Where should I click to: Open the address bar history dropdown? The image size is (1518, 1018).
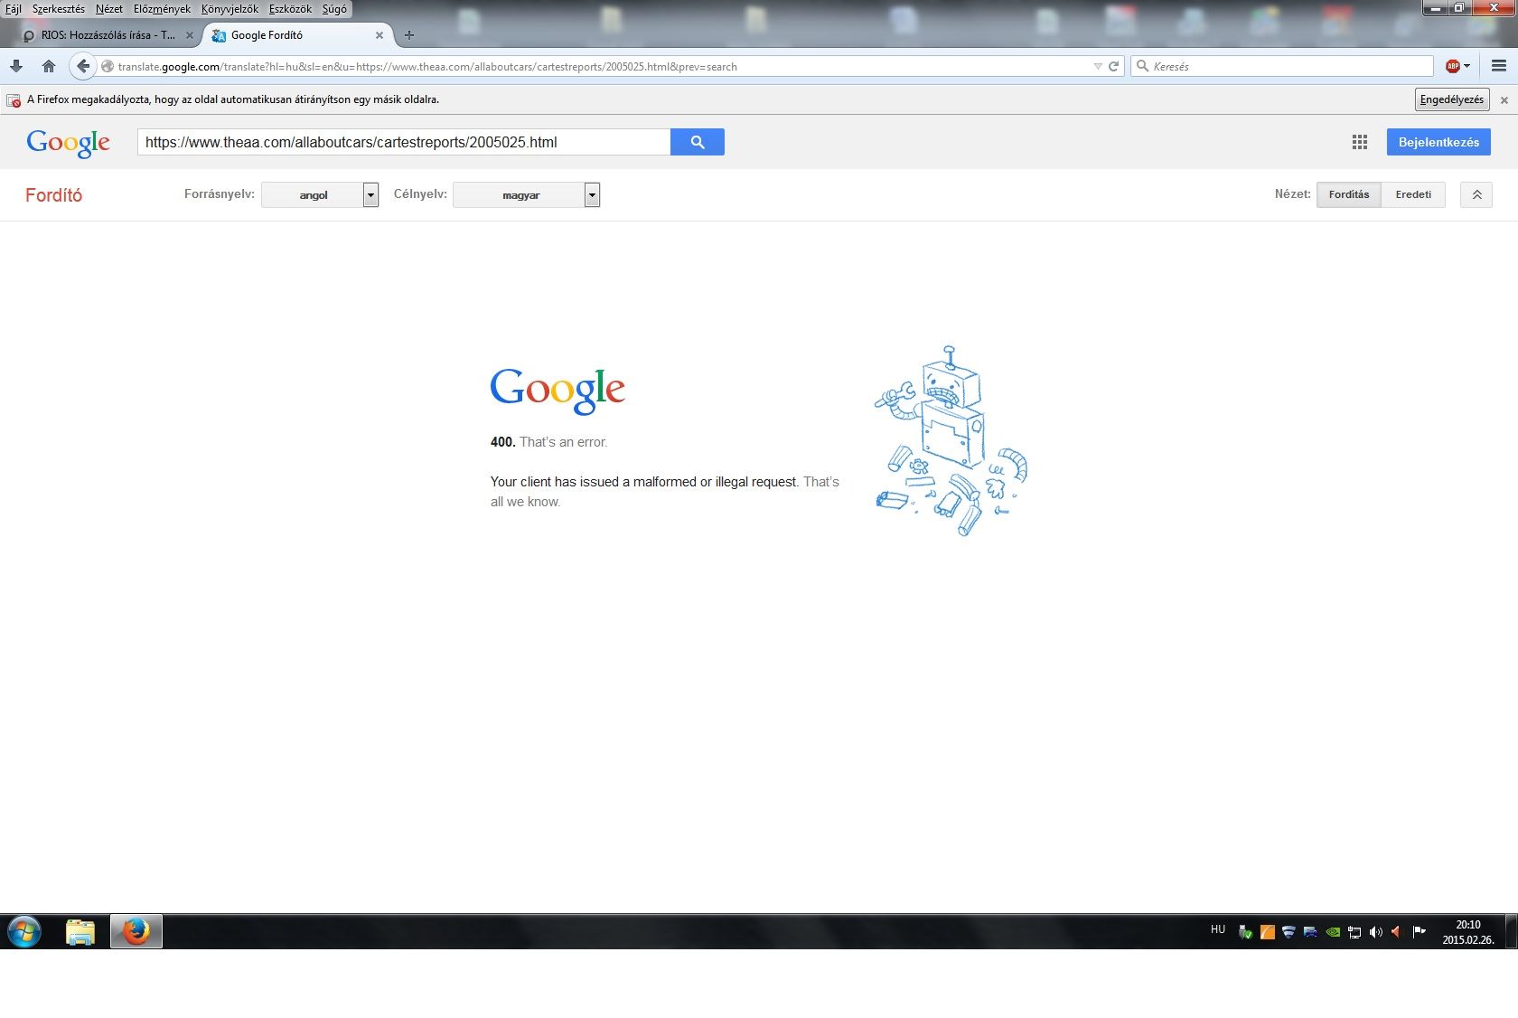[1098, 66]
